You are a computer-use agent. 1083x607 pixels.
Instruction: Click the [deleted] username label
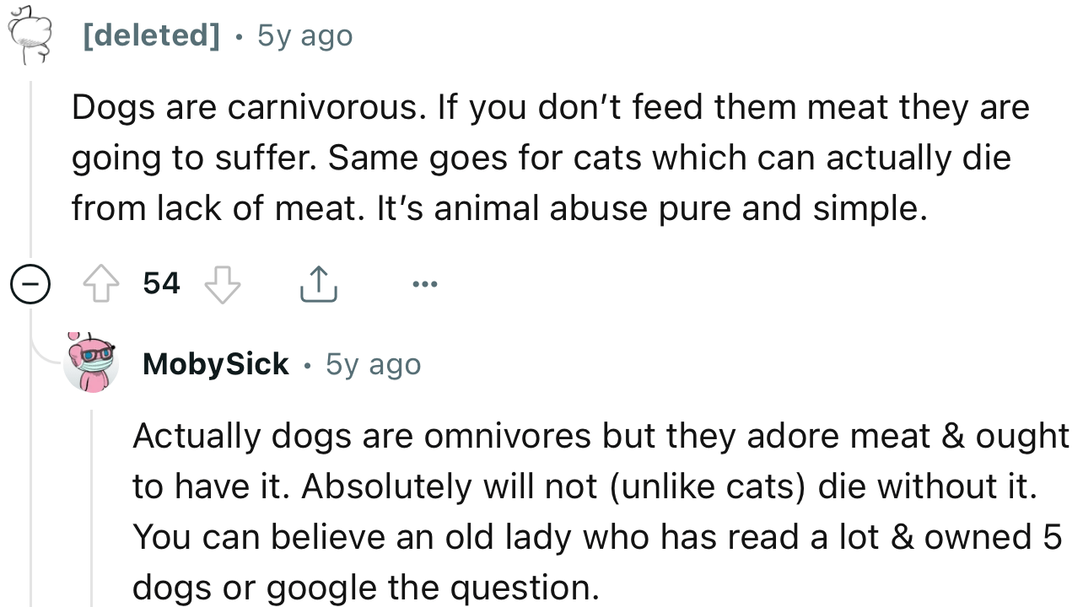click(x=152, y=35)
